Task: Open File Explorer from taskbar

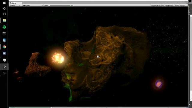Action: tap(4, 20)
